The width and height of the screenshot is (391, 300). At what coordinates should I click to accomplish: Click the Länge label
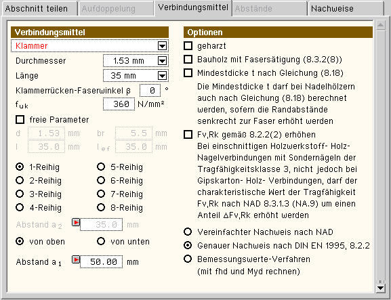point(27,75)
